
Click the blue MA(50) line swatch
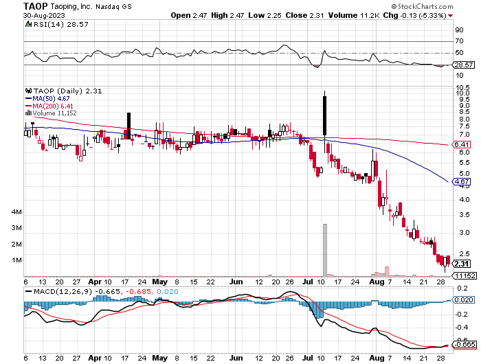(29, 99)
